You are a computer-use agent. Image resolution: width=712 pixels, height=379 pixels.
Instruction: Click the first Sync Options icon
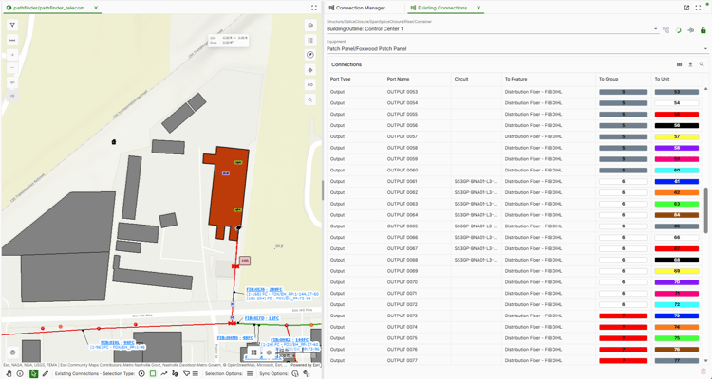295,373
